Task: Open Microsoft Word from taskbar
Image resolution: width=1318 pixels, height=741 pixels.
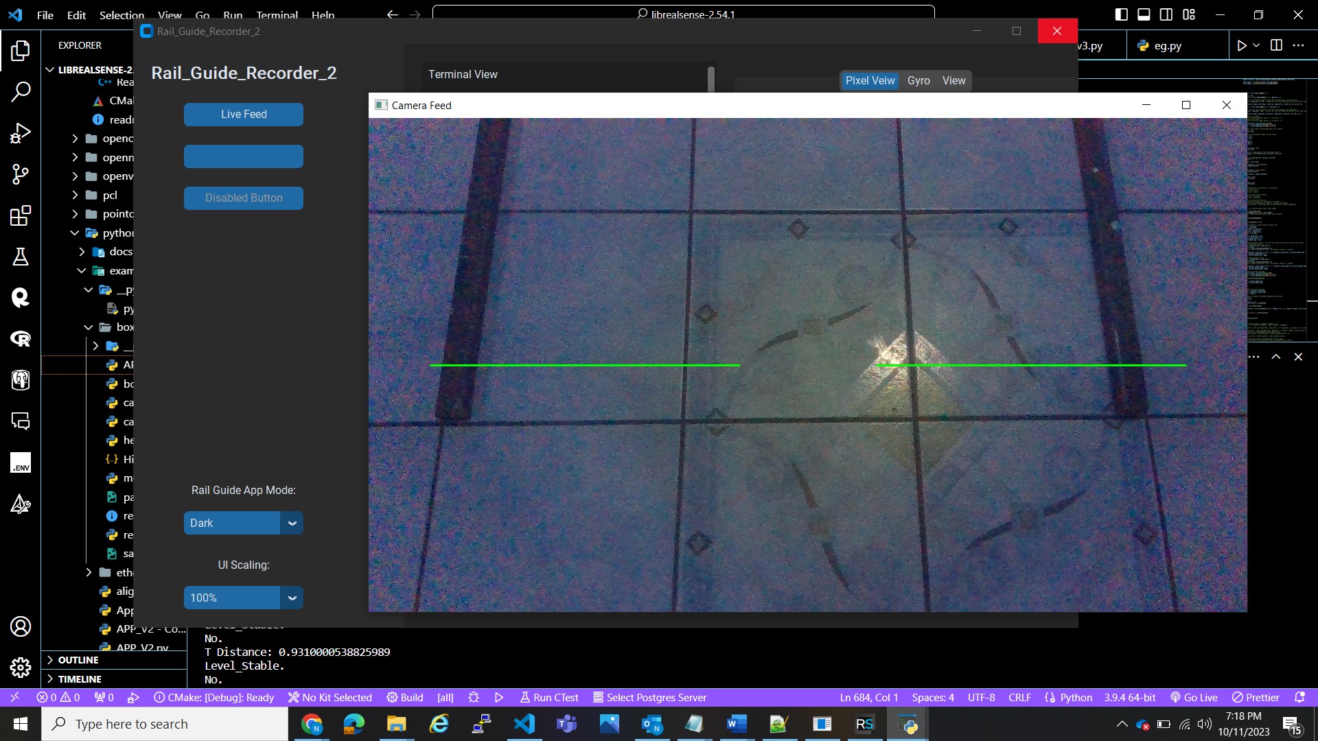Action: coord(737,724)
